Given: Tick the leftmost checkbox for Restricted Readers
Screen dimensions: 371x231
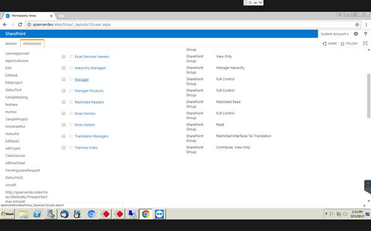Looking at the screenshot, I should point(64,102).
